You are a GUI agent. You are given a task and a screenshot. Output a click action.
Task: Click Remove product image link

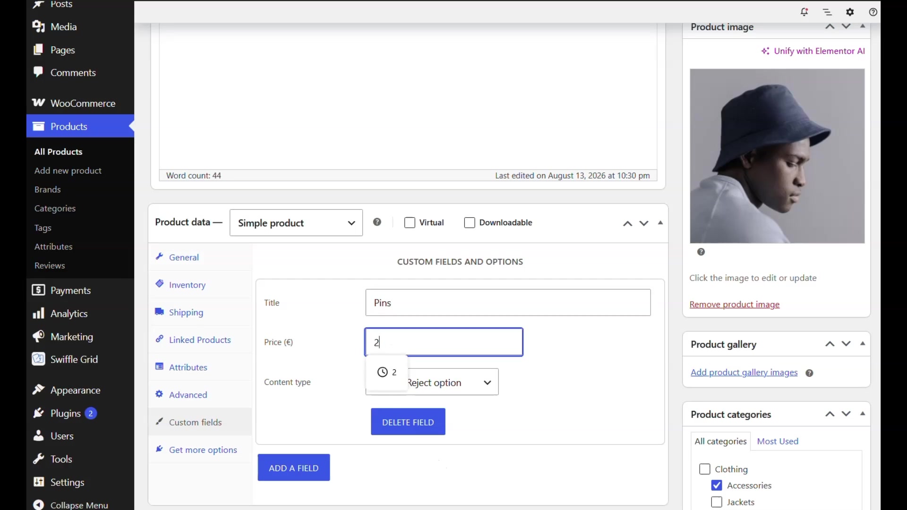tap(735, 305)
